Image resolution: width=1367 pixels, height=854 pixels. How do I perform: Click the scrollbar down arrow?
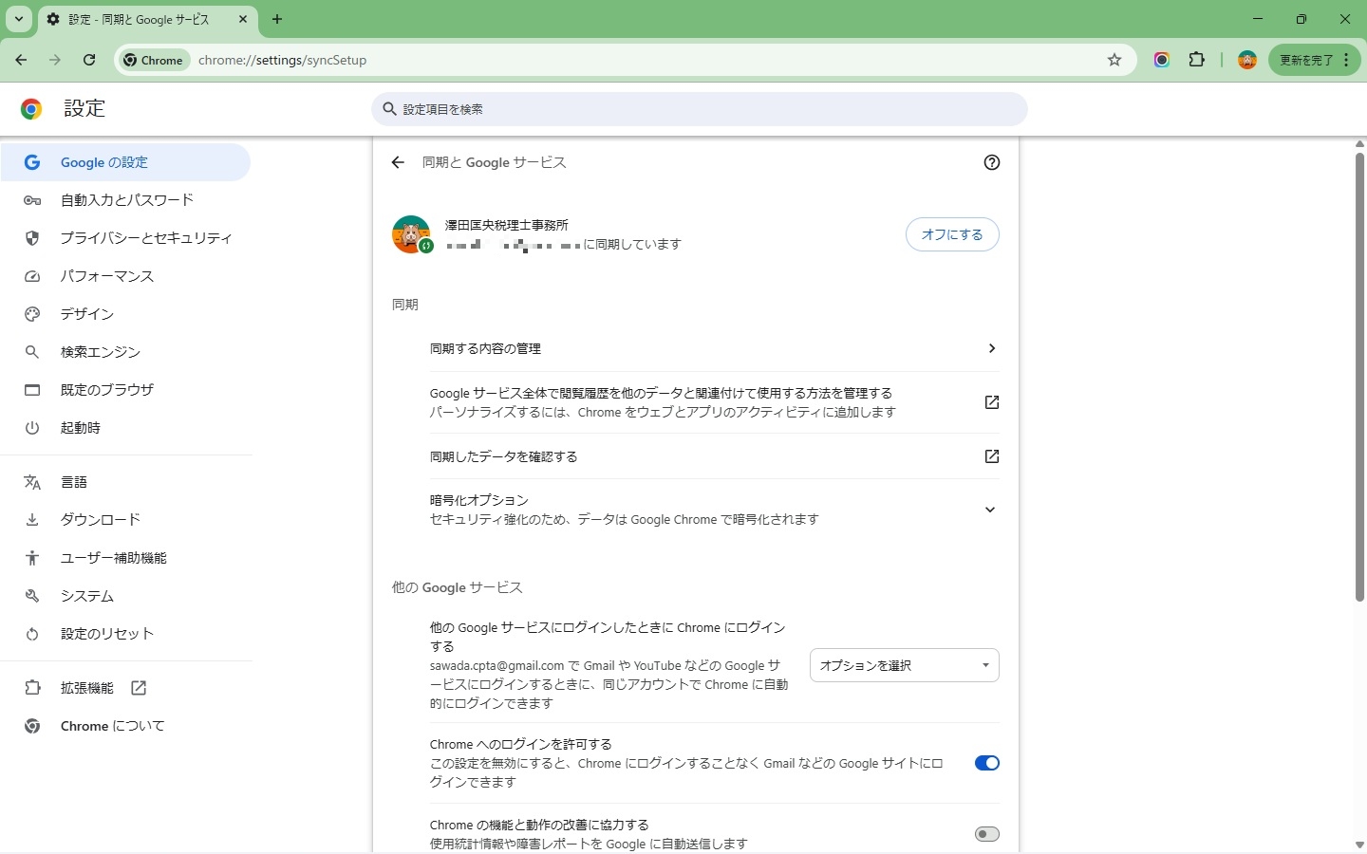click(1359, 845)
